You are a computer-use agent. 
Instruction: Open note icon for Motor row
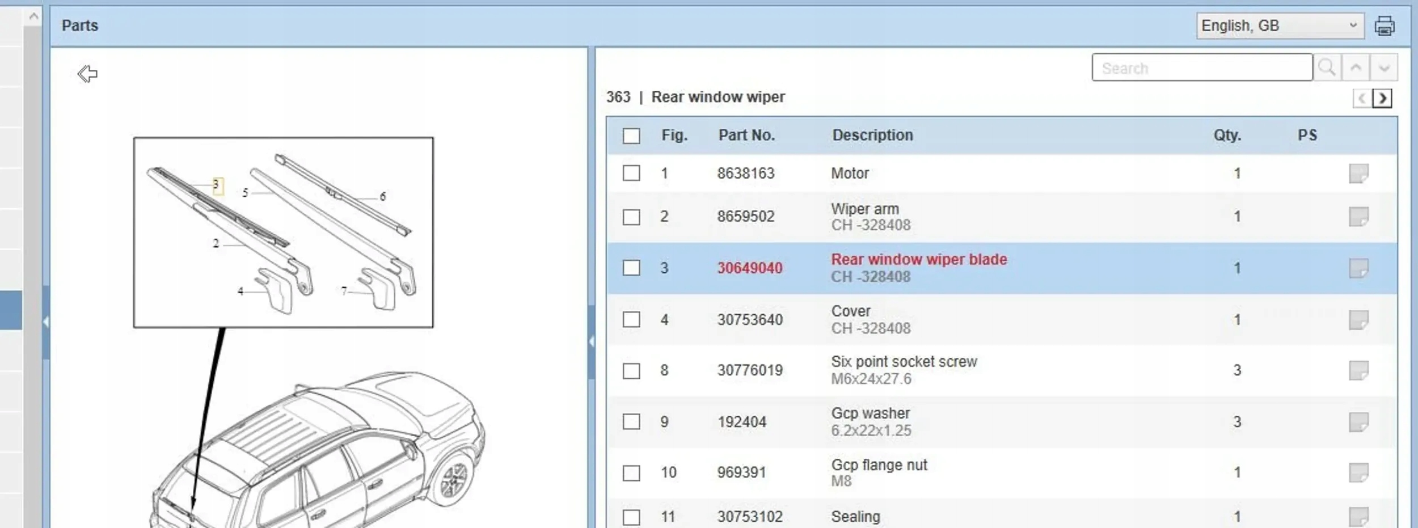(x=1358, y=174)
